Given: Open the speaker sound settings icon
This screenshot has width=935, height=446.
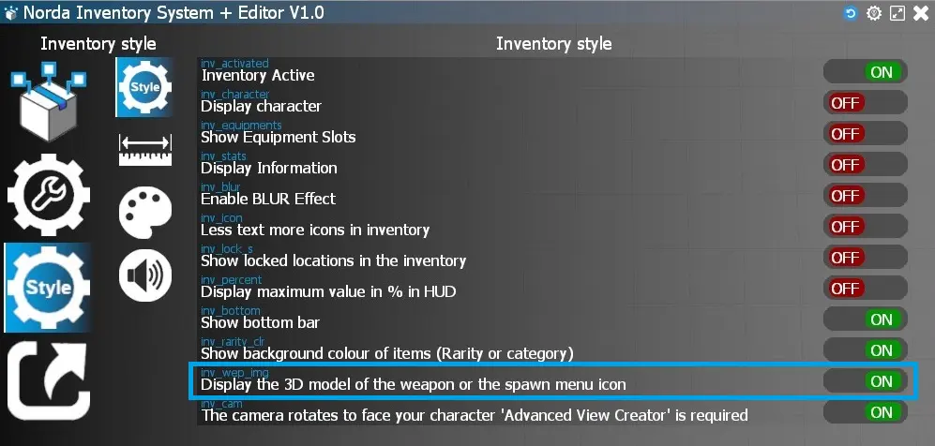Looking at the screenshot, I should point(145,275).
